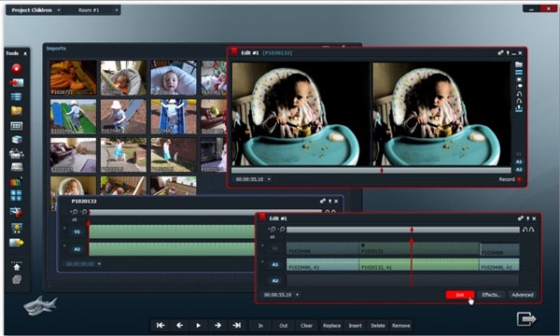
Task: Open the Room #1 dropdown
Action: [92, 10]
